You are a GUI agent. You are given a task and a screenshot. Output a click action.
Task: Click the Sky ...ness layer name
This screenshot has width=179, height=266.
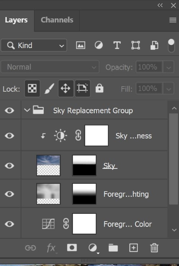click(134, 136)
